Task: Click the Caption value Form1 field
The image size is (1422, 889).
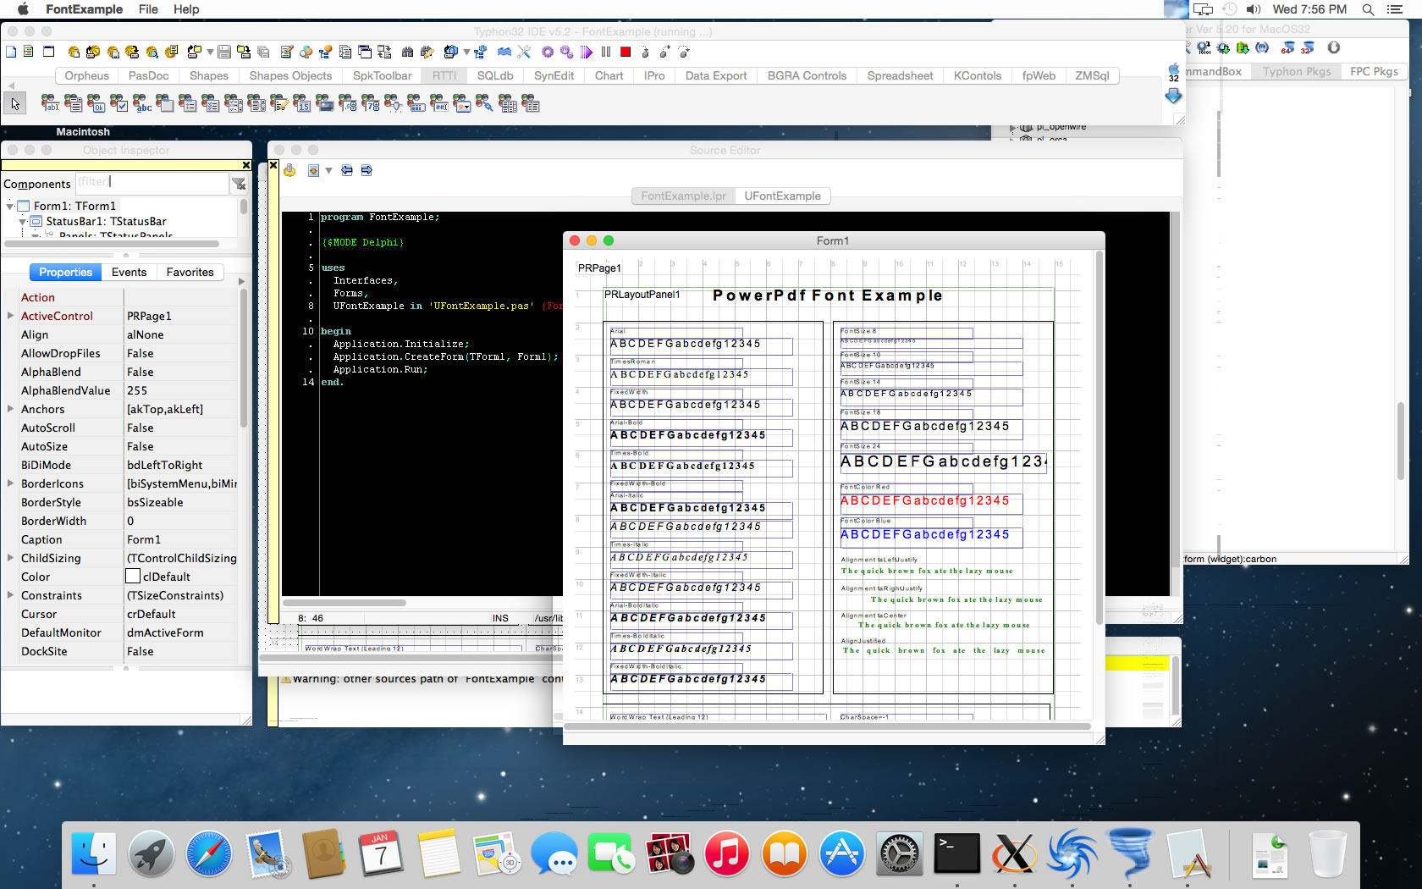Action: [181, 539]
